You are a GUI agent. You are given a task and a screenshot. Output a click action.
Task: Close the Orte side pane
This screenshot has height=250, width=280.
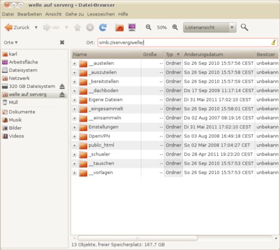[62, 42]
